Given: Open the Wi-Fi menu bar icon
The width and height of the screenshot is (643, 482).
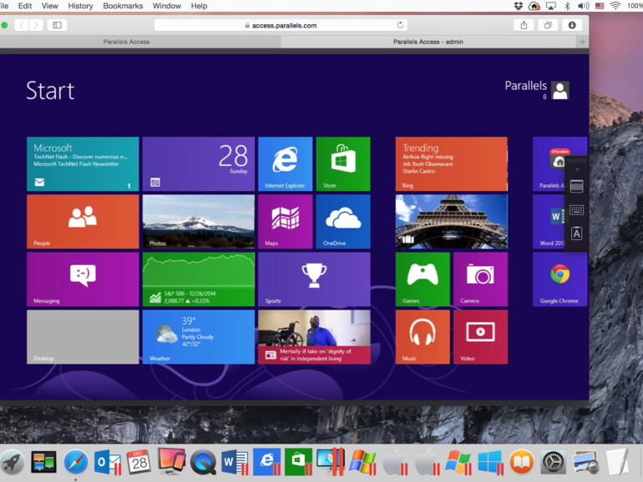Looking at the screenshot, I should point(615,6).
